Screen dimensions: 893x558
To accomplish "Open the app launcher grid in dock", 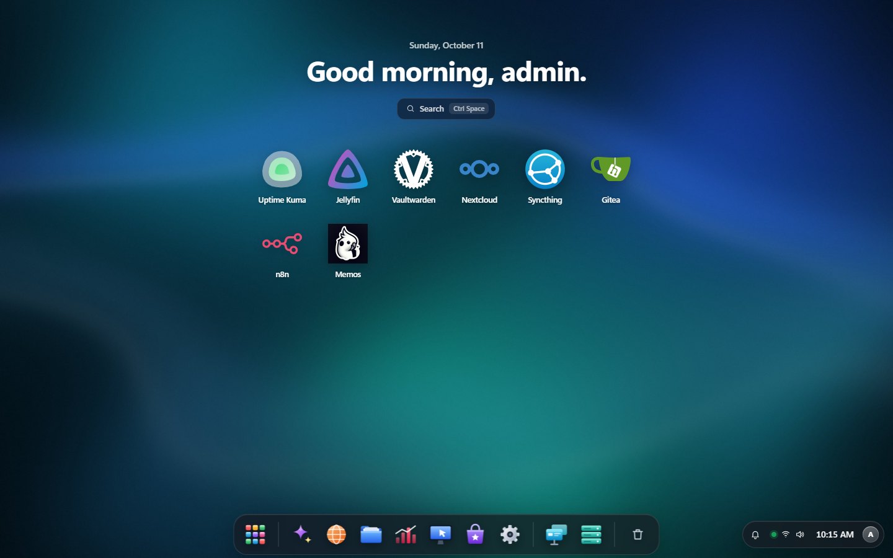I will click(x=255, y=534).
